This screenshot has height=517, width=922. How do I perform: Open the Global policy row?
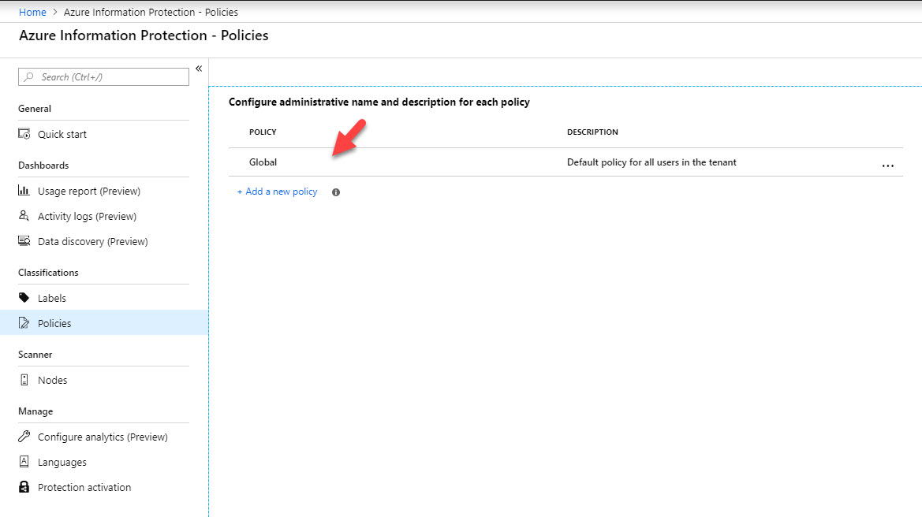[566, 162]
